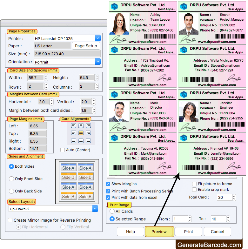Screen dimensions: 248x249
Task: Select top-center card alignment icon
Action: 81,126
